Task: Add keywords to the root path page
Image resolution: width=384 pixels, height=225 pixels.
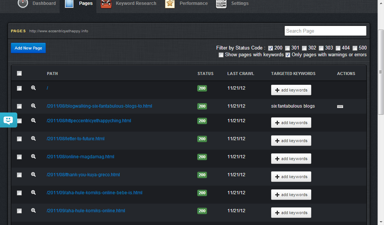Action: click(x=291, y=90)
